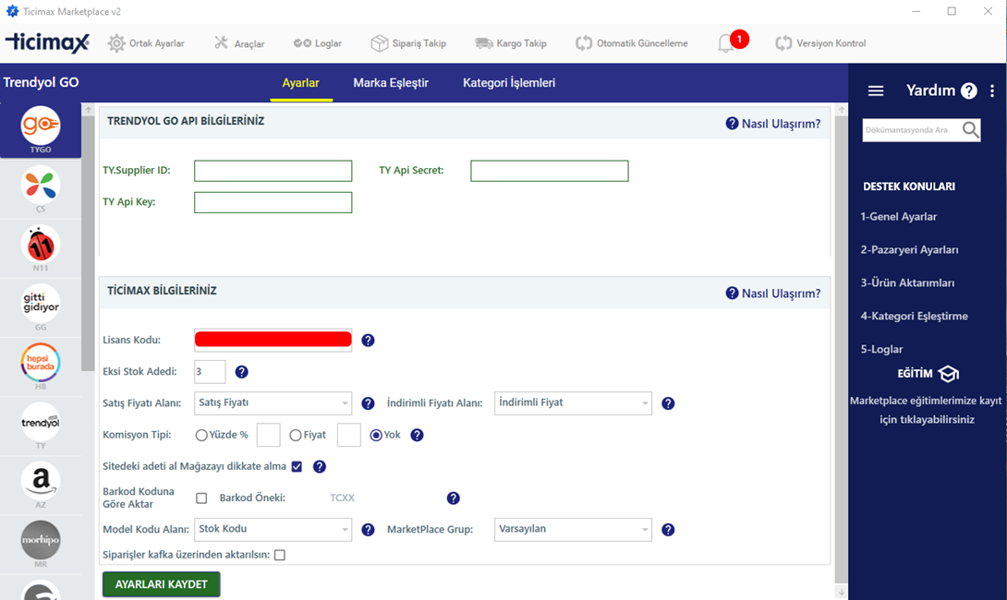Image resolution: width=1007 pixels, height=600 pixels.
Task: Click help icon in Komisyon Tipi row
Action: point(417,435)
